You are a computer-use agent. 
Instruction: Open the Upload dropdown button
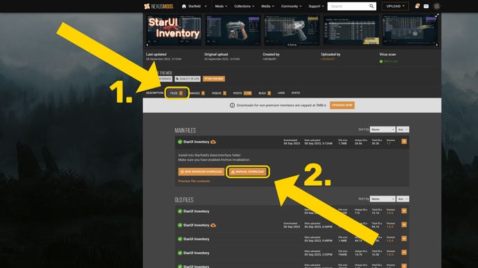click(x=395, y=6)
